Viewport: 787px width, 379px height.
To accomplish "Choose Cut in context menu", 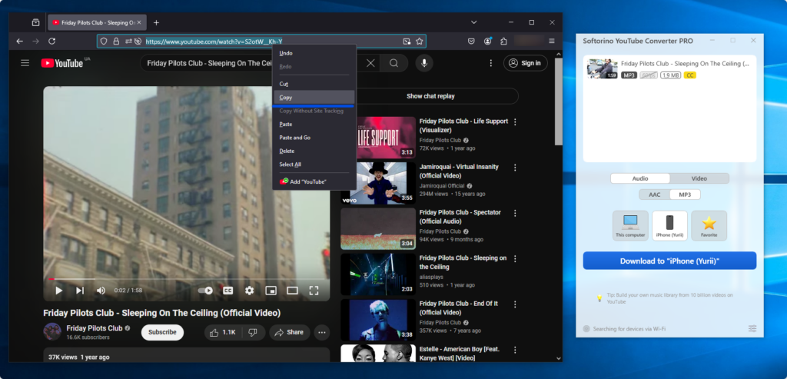I will tap(314, 84).
